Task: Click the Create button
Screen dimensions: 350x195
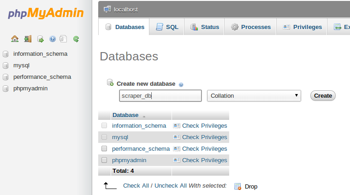Action: (x=323, y=96)
